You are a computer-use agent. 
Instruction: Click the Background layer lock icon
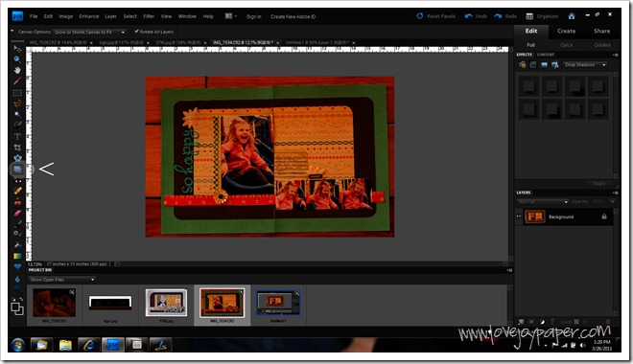coord(604,216)
